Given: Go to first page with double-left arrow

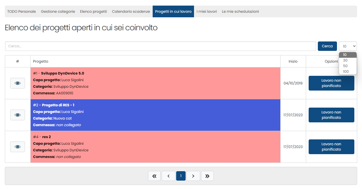Looking at the screenshot, I should tap(154, 176).
